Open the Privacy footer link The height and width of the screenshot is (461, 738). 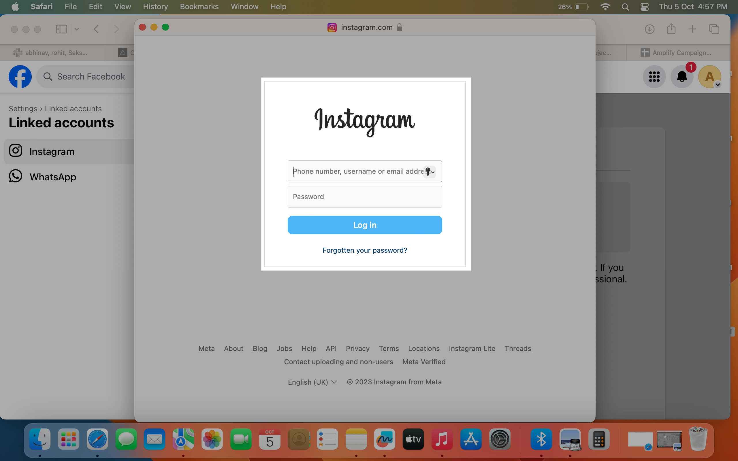[358, 349]
